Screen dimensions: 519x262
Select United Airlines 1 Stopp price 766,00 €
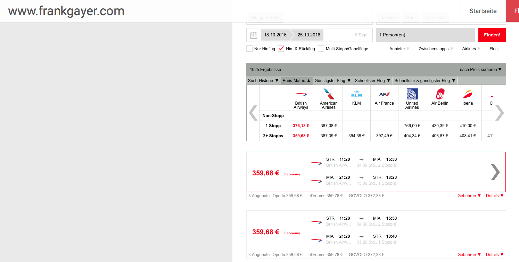coord(412,126)
